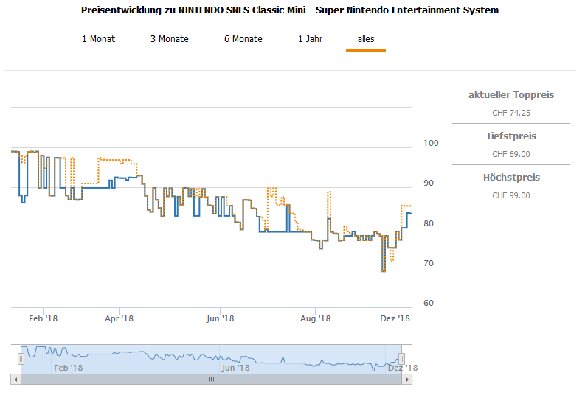Click the Dez '18 main chart axis label
585x395 pixels.
tap(395, 318)
